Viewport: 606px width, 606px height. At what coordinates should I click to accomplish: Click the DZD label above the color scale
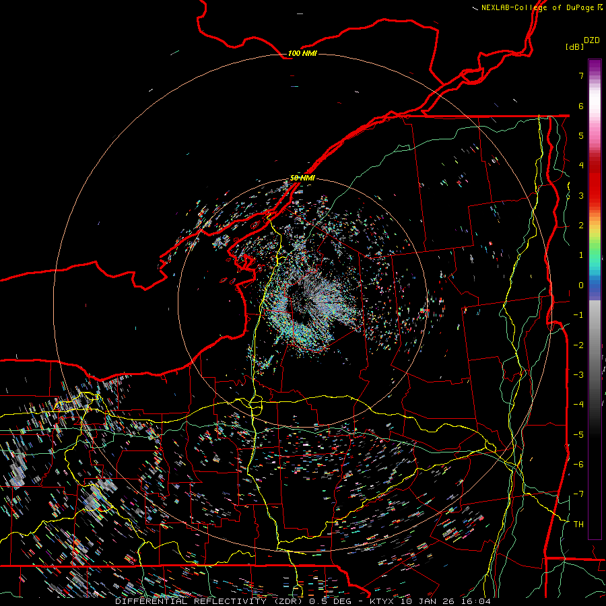click(592, 40)
